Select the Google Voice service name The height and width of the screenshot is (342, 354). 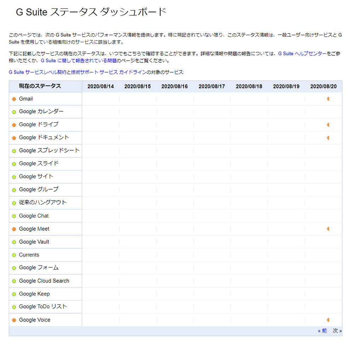(x=35, y=320)
